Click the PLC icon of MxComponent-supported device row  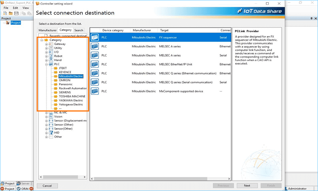[95, 91]
